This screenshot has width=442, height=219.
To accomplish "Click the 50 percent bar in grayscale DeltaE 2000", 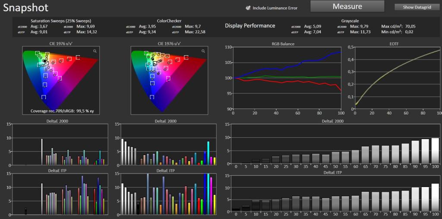I will pos(335,159).
